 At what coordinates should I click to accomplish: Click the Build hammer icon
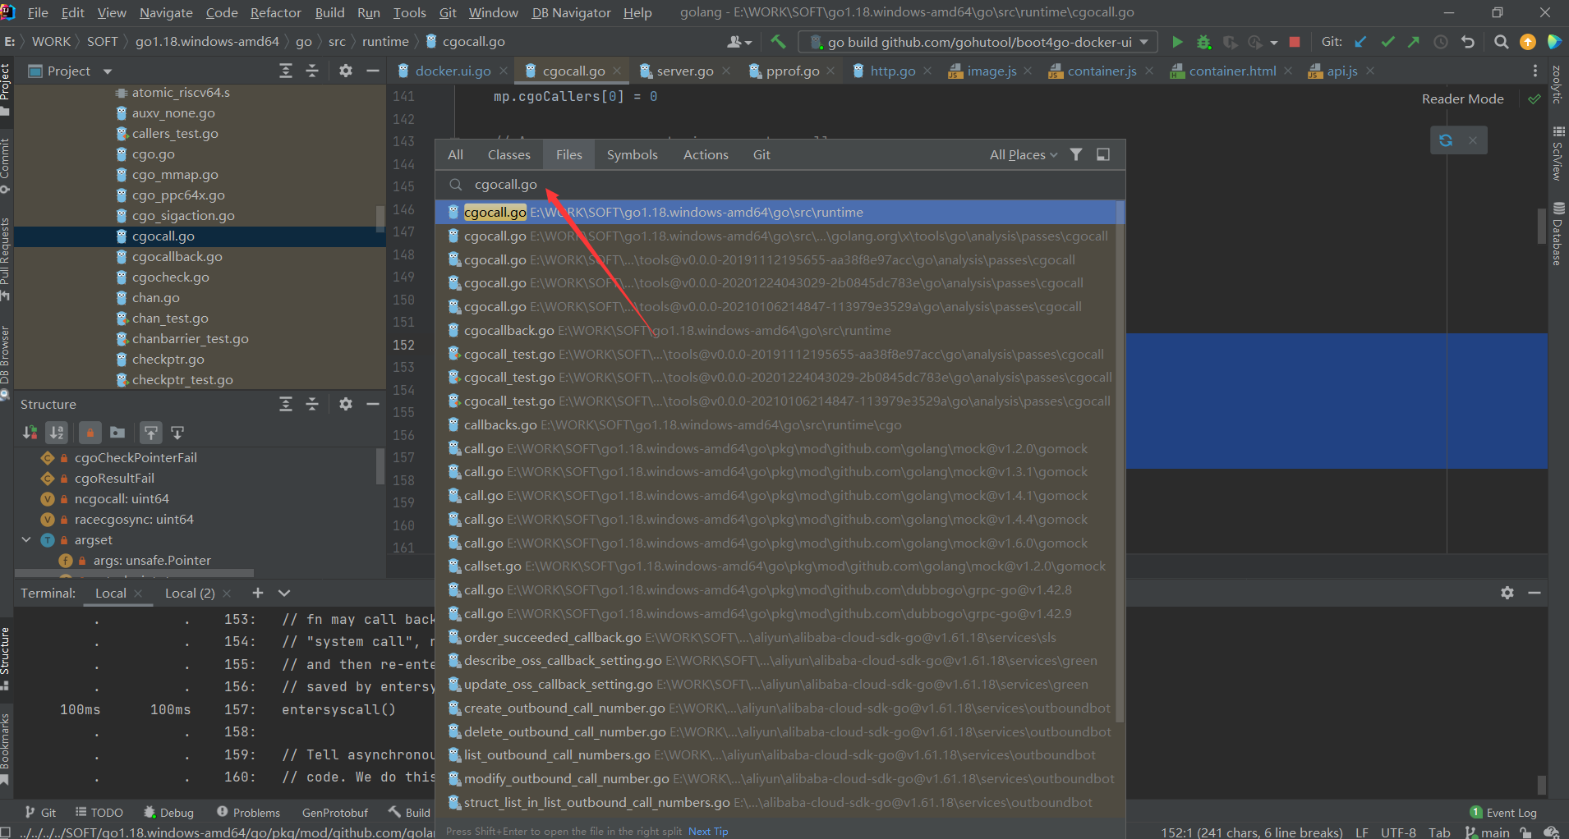(x=778, y=42)
